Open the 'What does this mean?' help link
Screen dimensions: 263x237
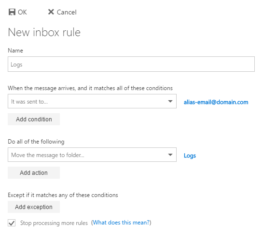tap(121, 223)
